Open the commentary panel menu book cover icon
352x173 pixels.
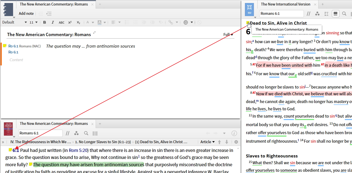[8, 129]
